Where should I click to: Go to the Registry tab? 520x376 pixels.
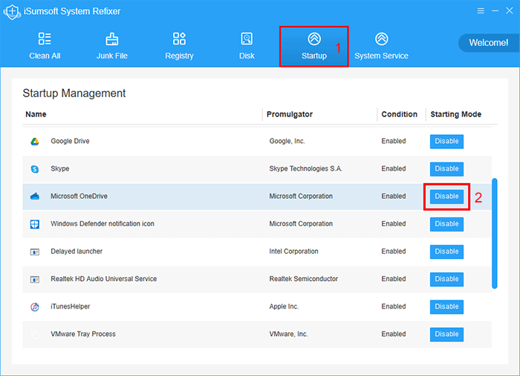click(x=180, y=46)
